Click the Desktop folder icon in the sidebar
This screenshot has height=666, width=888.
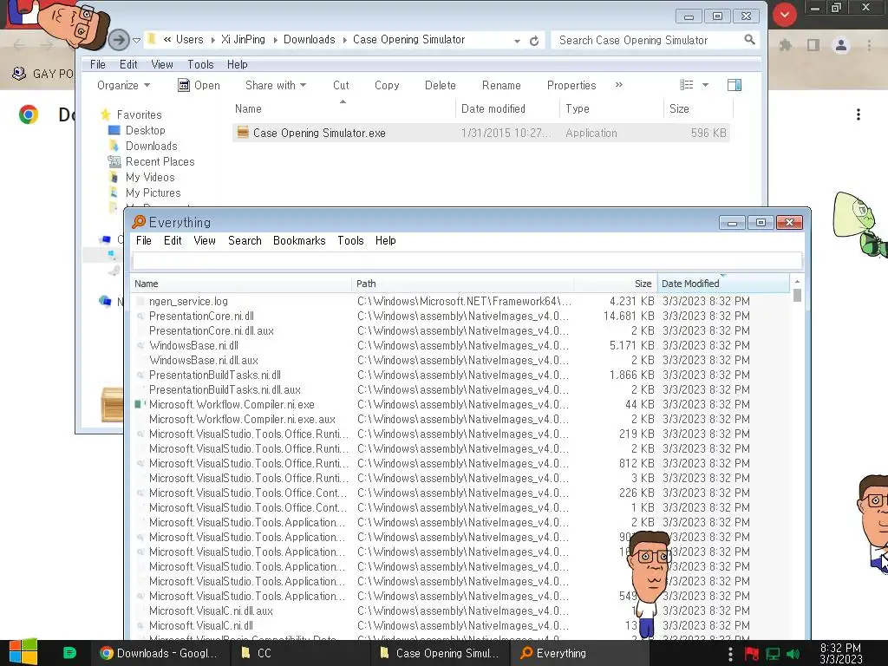point(114,130)
